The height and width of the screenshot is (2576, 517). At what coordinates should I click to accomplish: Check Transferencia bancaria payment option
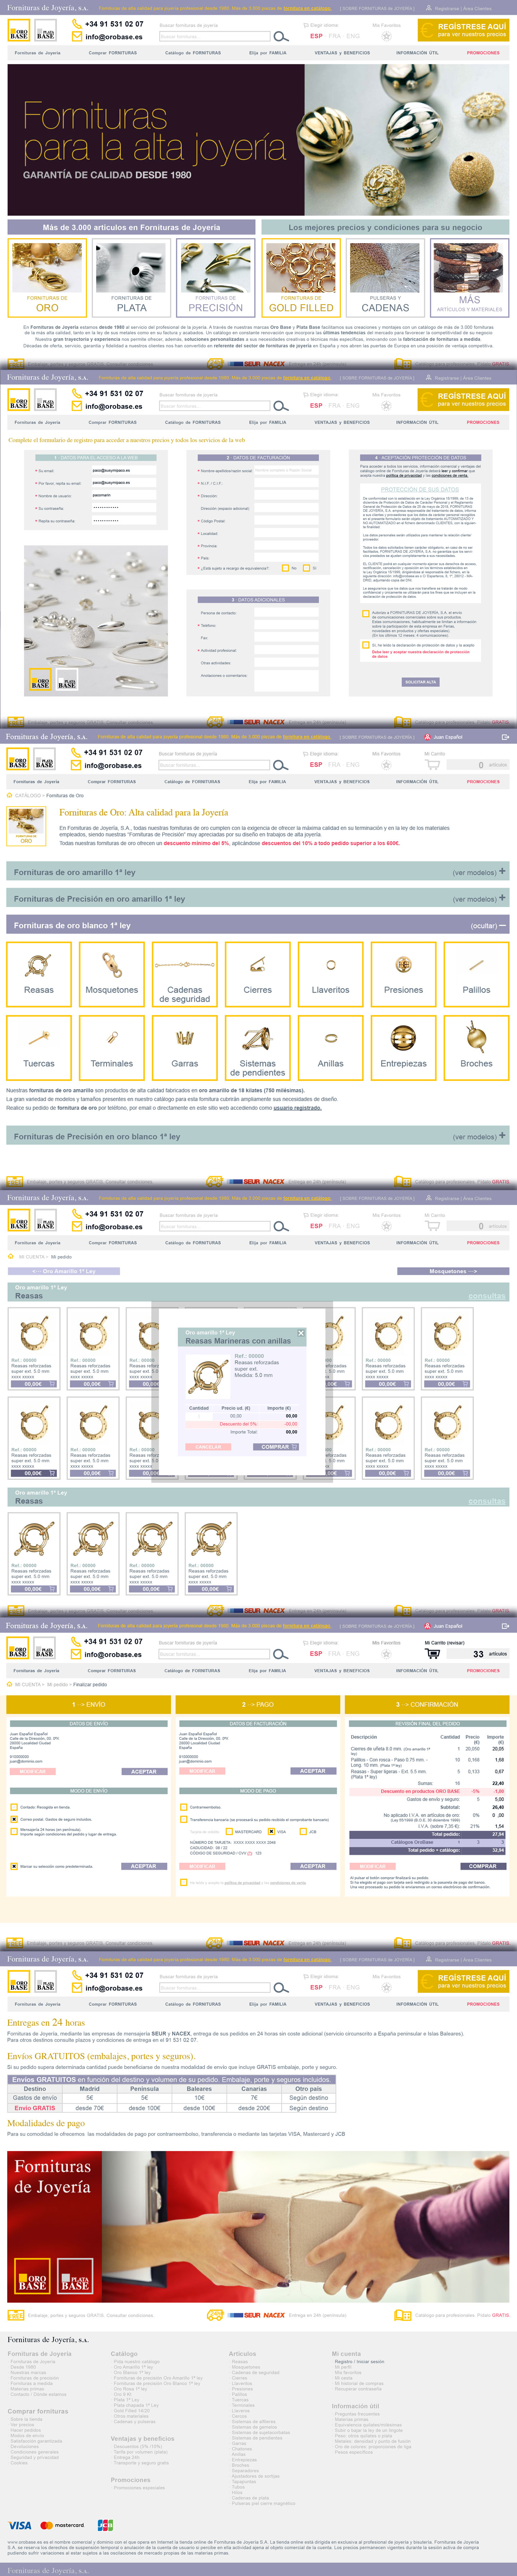click(x=183, y=1820)
